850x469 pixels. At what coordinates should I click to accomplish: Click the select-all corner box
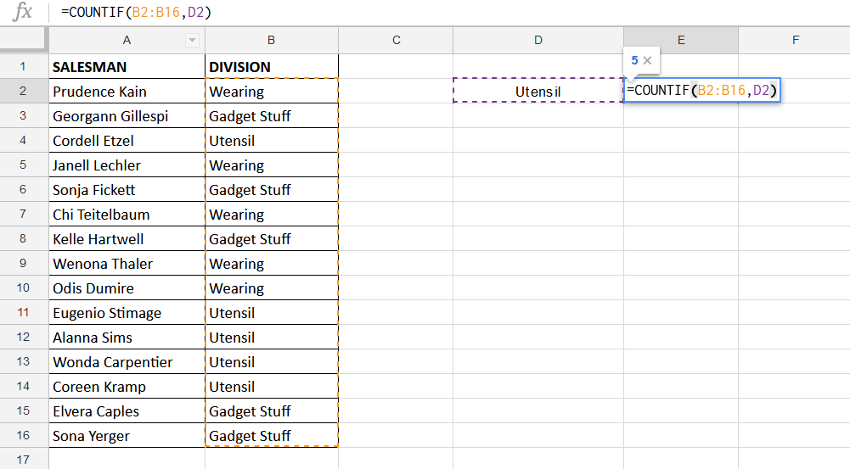point(24,41)
